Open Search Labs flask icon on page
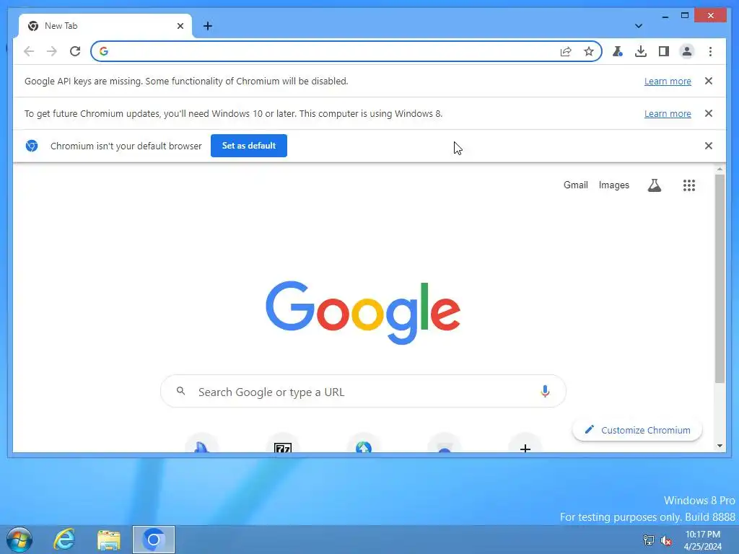 pyautogui.click(x=654, y=185)
